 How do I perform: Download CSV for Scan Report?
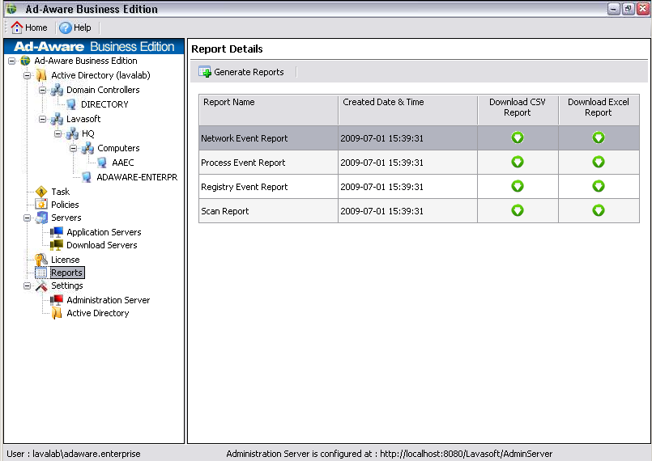coord(518,210)
